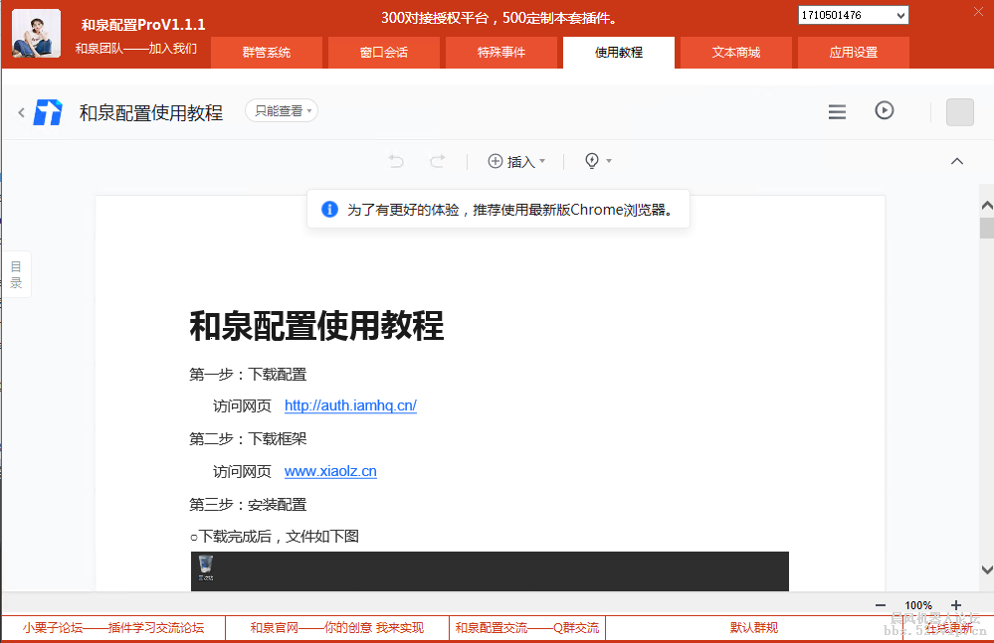Open the 只能查看 view mode dropdown

tap(280, 110)
